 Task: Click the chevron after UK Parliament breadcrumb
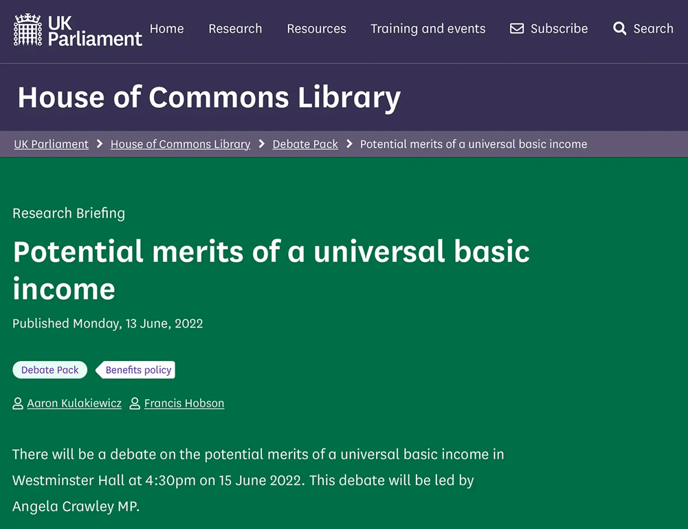(100, 144)
